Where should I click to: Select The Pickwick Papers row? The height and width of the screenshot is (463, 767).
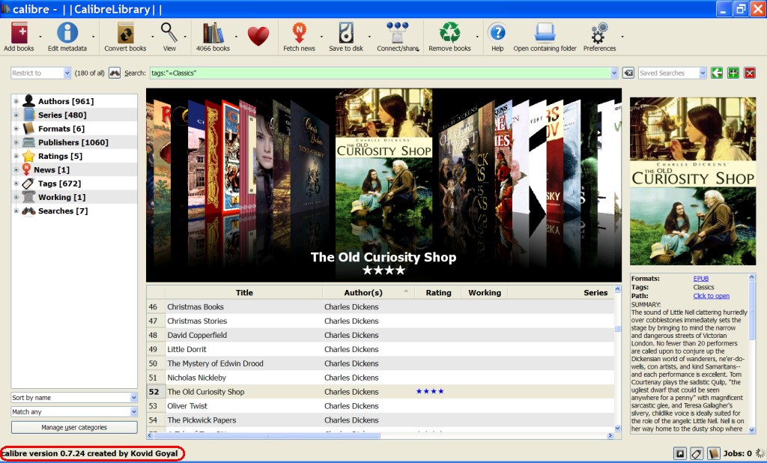[x=381, y=420]
